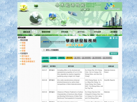This screenshot has height=102, width=137.
Task: Click the locked 專利 tab
Action: 77,58
